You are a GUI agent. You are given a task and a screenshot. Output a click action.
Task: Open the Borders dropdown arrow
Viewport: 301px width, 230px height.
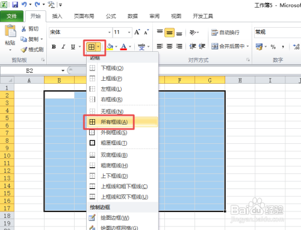point(98,47)
